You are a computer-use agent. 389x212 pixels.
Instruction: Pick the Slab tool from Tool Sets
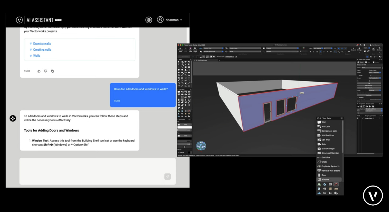click(323, 144)
